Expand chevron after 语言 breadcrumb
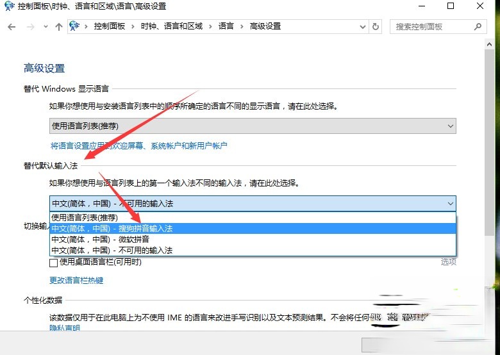This screenshot has width=500, height=355. click(x=242, y=26)
